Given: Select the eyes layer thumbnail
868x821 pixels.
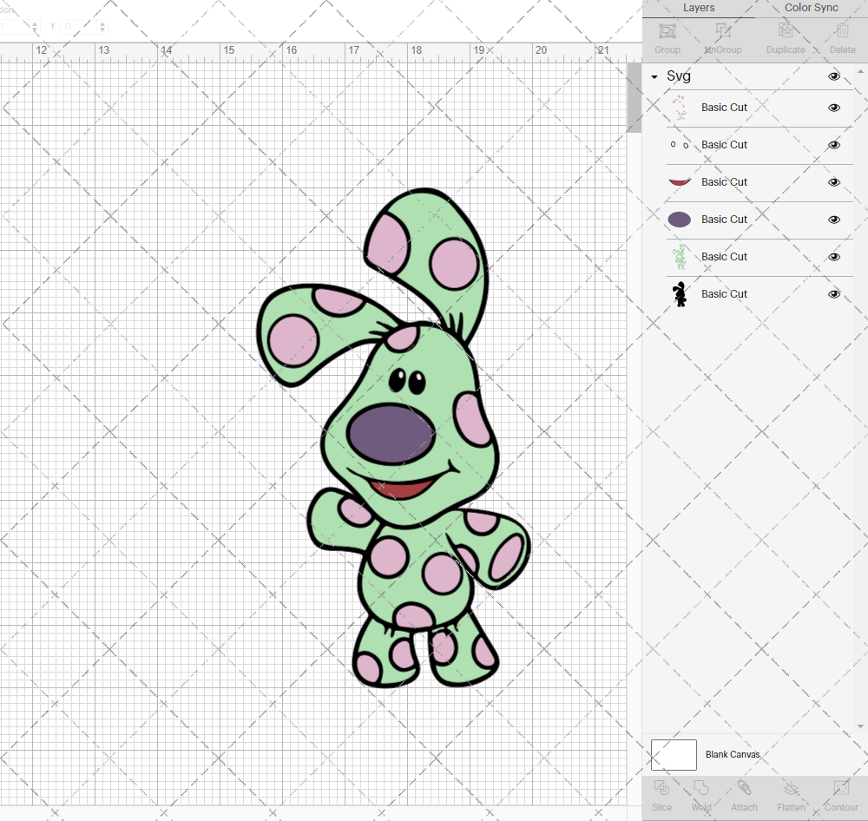Looking at the screenshot, I should 680,145.
